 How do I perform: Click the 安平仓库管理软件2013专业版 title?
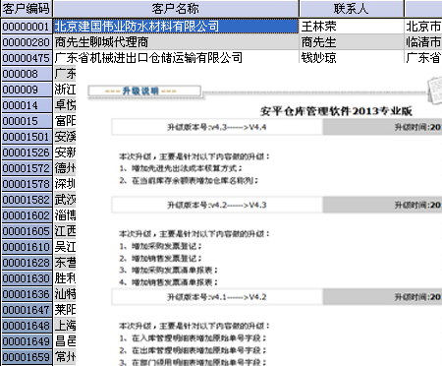336,111
